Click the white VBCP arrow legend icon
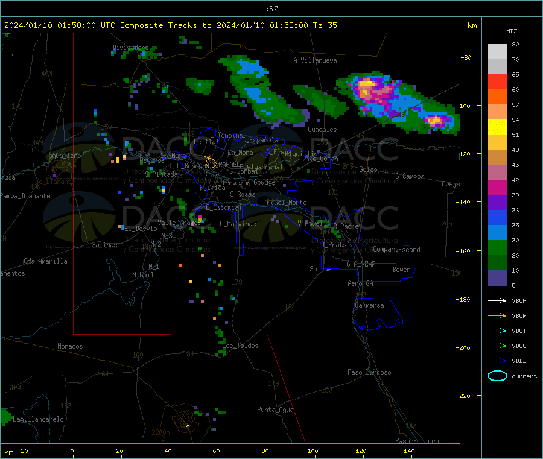Image resolution: width=543 pixels, height=459 pixels. 497,300
